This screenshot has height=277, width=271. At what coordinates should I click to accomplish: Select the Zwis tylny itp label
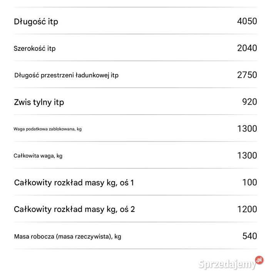coord(39,102)
